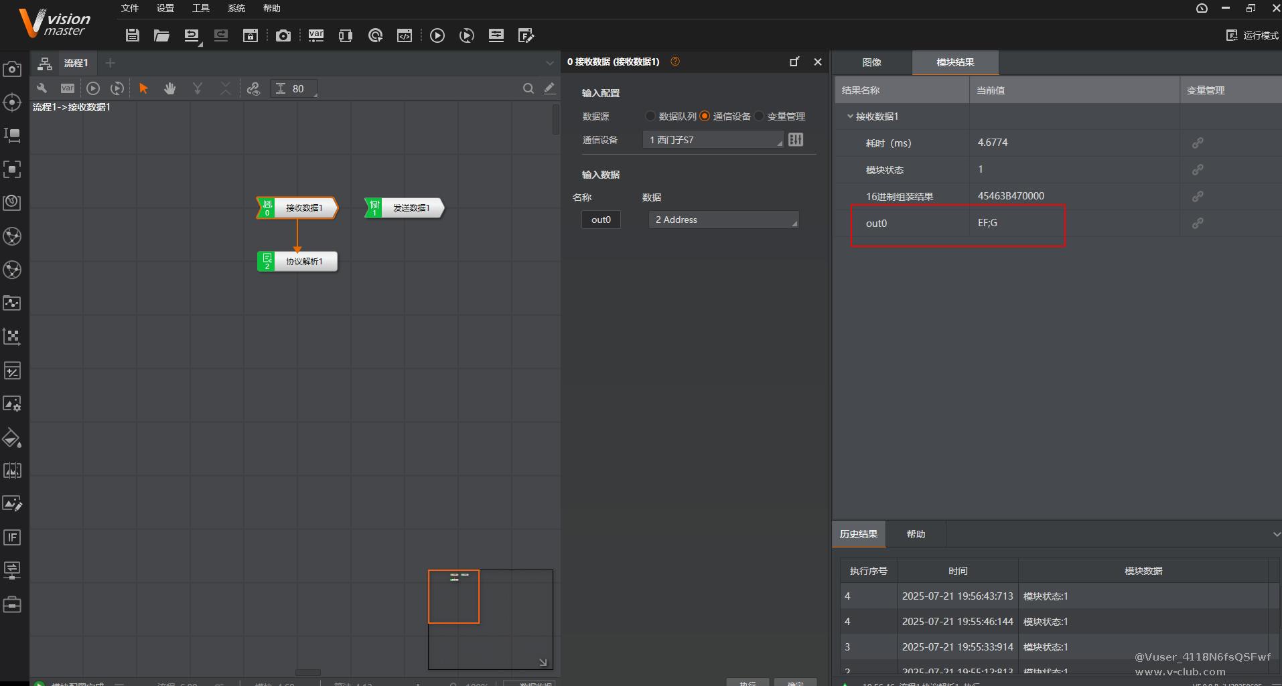The image size is (1282, 686).
Task: Open the operation interface editor icon
Action: click(x=526, y=35)
